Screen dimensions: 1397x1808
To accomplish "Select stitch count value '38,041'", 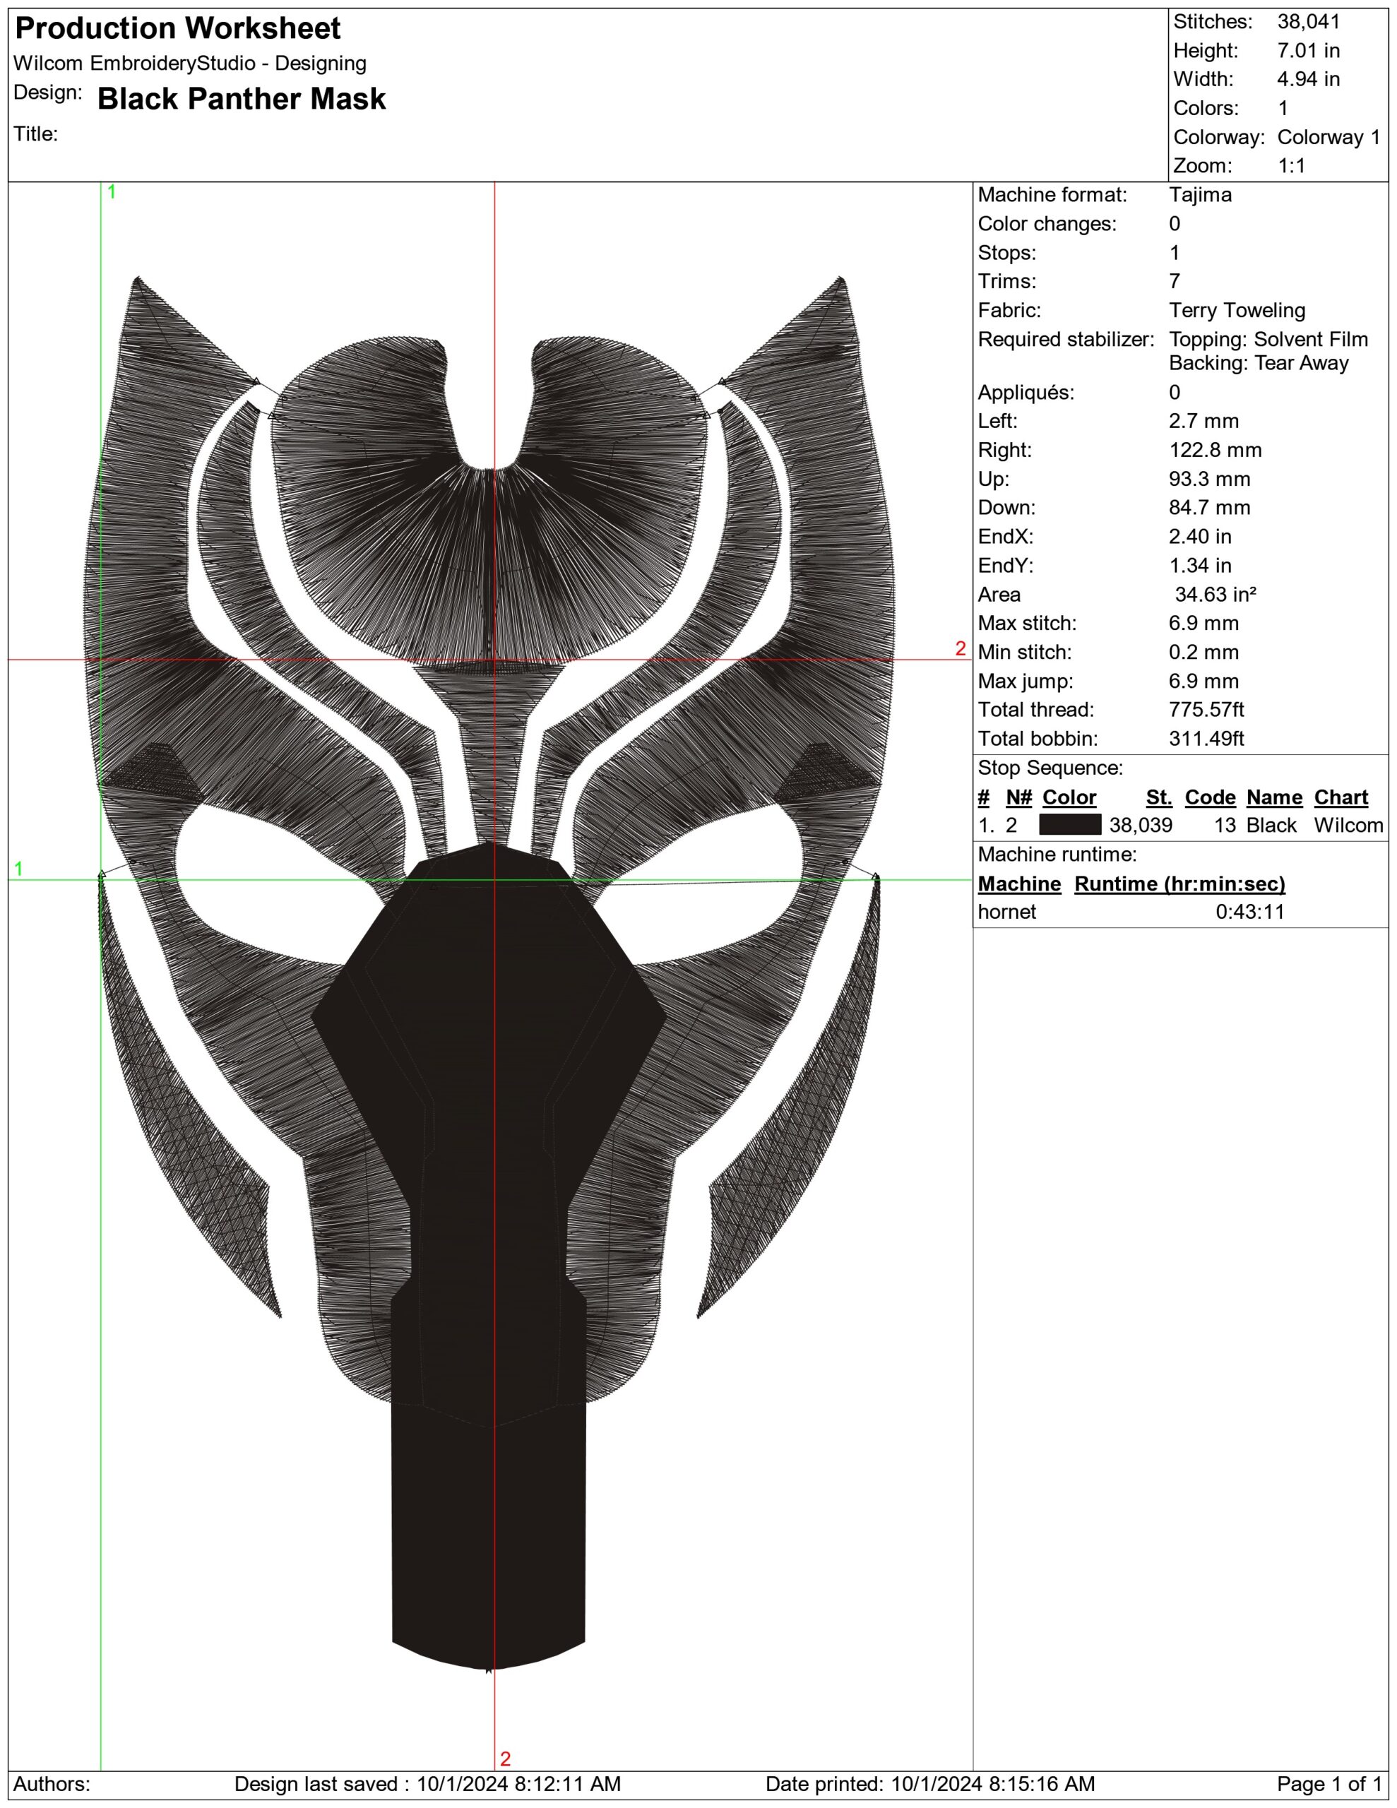I will pyautogui.click(x=1309, y=21).
